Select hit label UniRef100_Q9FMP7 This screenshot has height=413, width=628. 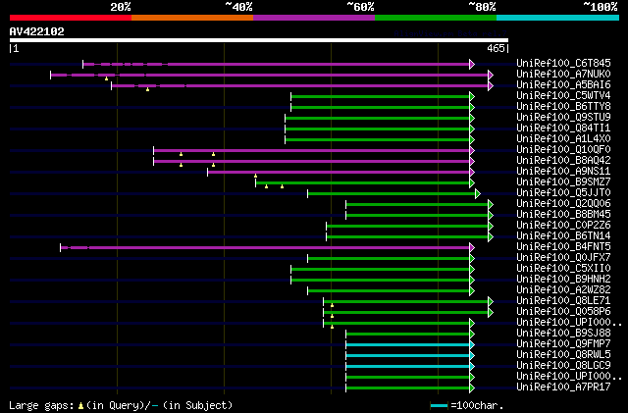[x=563, y=344]
